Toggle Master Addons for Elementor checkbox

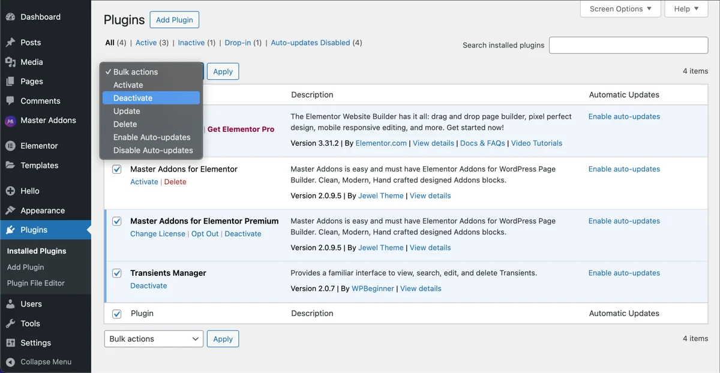[x=117, y=170]
